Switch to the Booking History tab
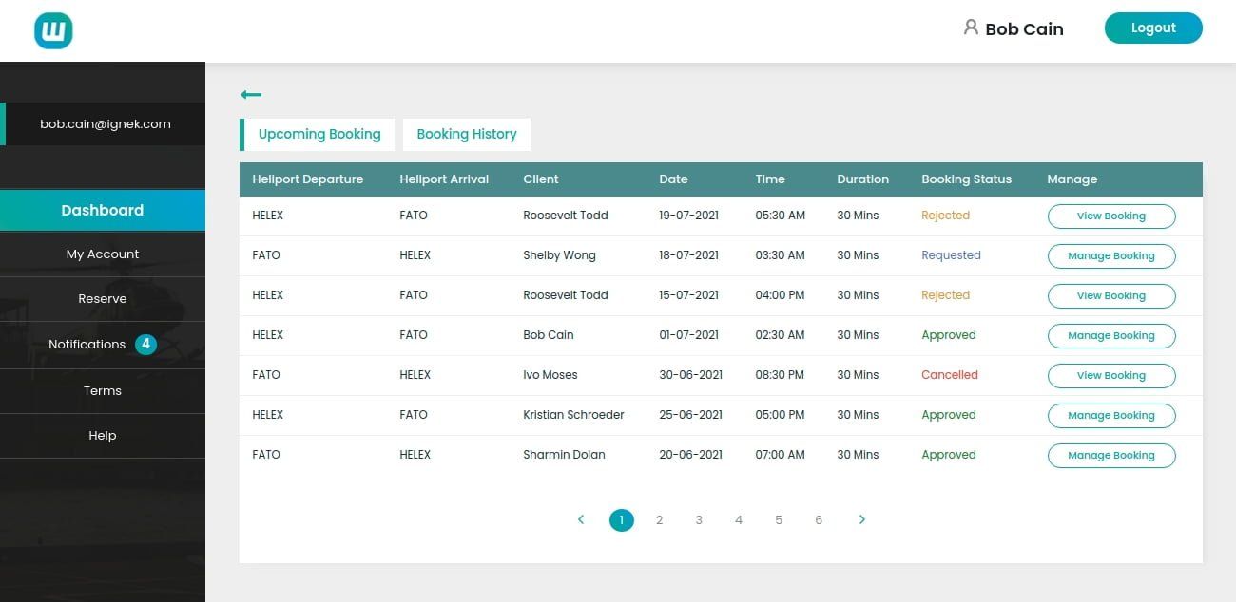Screen dimensions: 1236x602 click(466, 134)
